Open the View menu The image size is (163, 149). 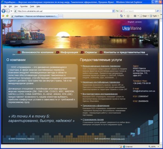[x=16, y=7]
